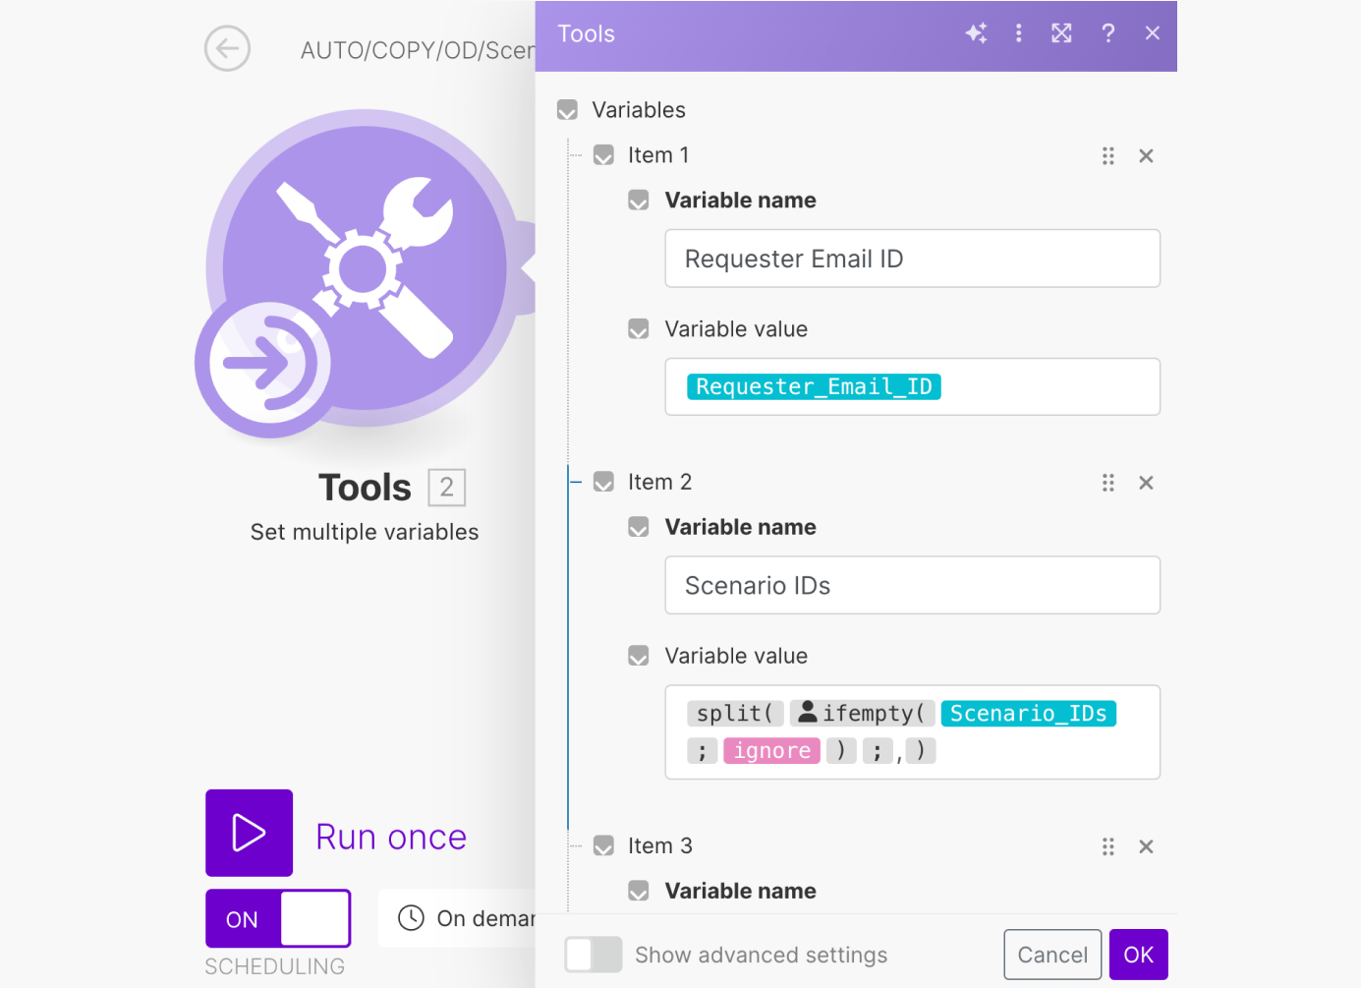The image size is (1361, 988).
Task: Delete Item 3 using the X icon
Action: [1146, 846]
